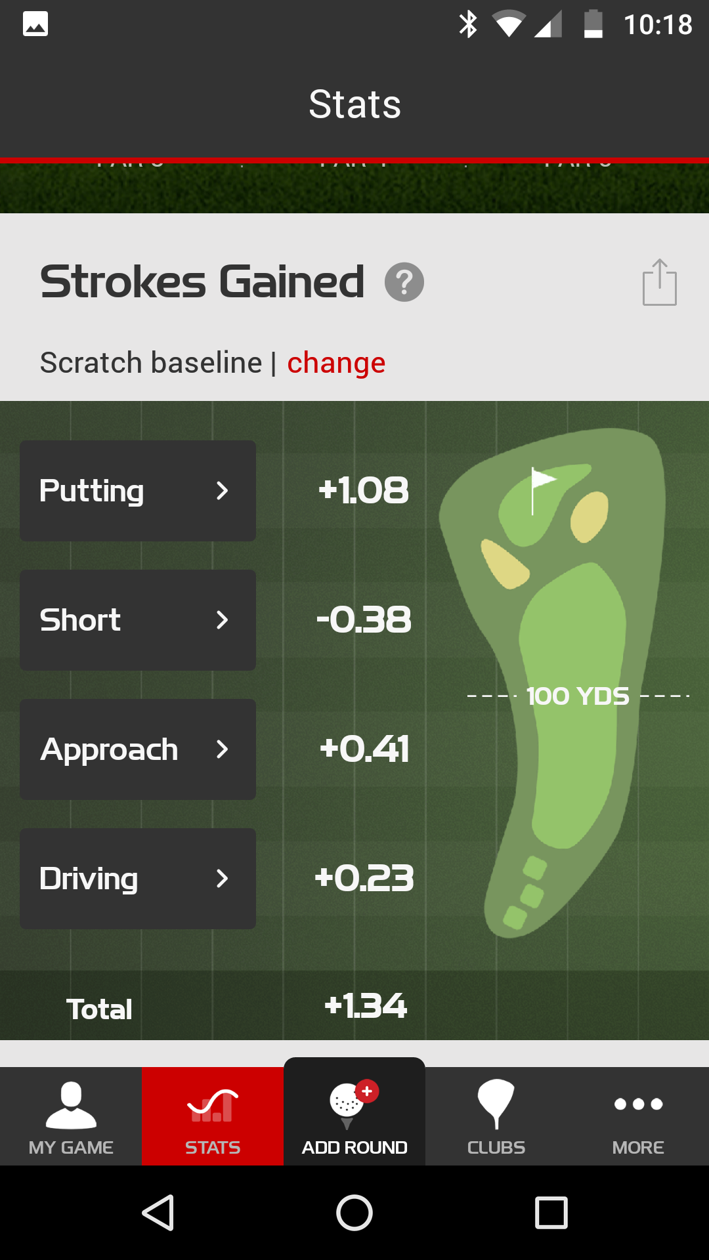Viewport: 709px width, 1260px height.
Task: Expand the Short game category chevron
Action: [222, 620]
